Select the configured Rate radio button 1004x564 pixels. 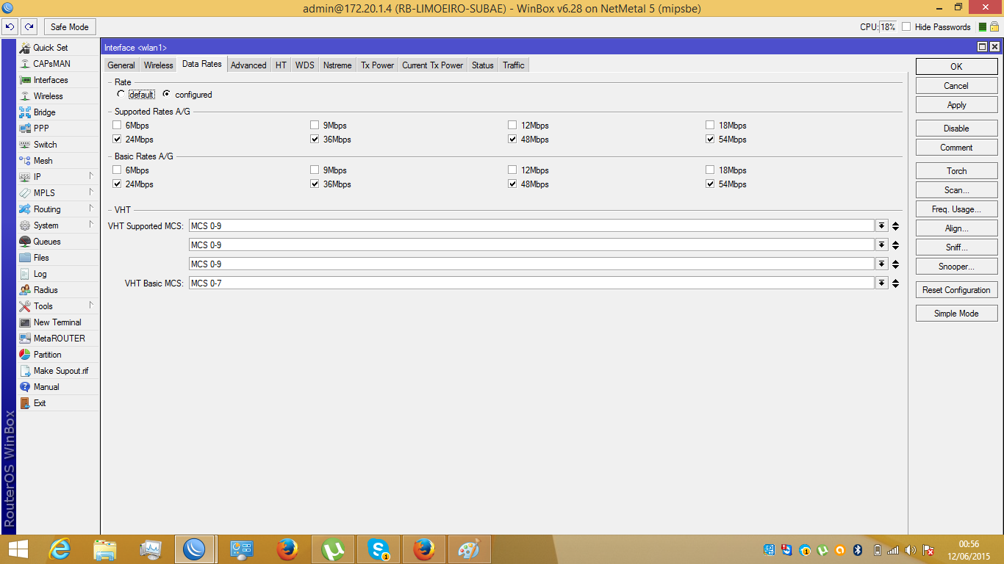[x=167, y=94]
